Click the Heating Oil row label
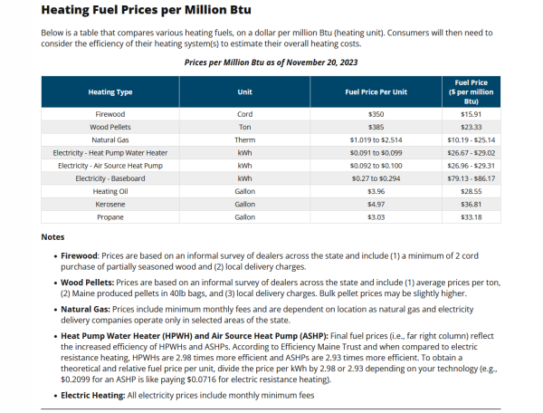This screenshot has height=413, width=543. (x=110, y=191)
